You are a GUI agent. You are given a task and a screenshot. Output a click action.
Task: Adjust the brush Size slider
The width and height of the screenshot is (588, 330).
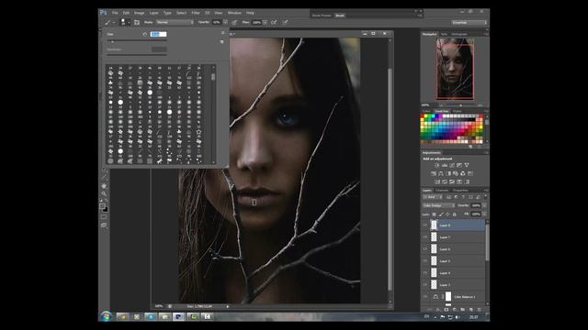[112, 41]
